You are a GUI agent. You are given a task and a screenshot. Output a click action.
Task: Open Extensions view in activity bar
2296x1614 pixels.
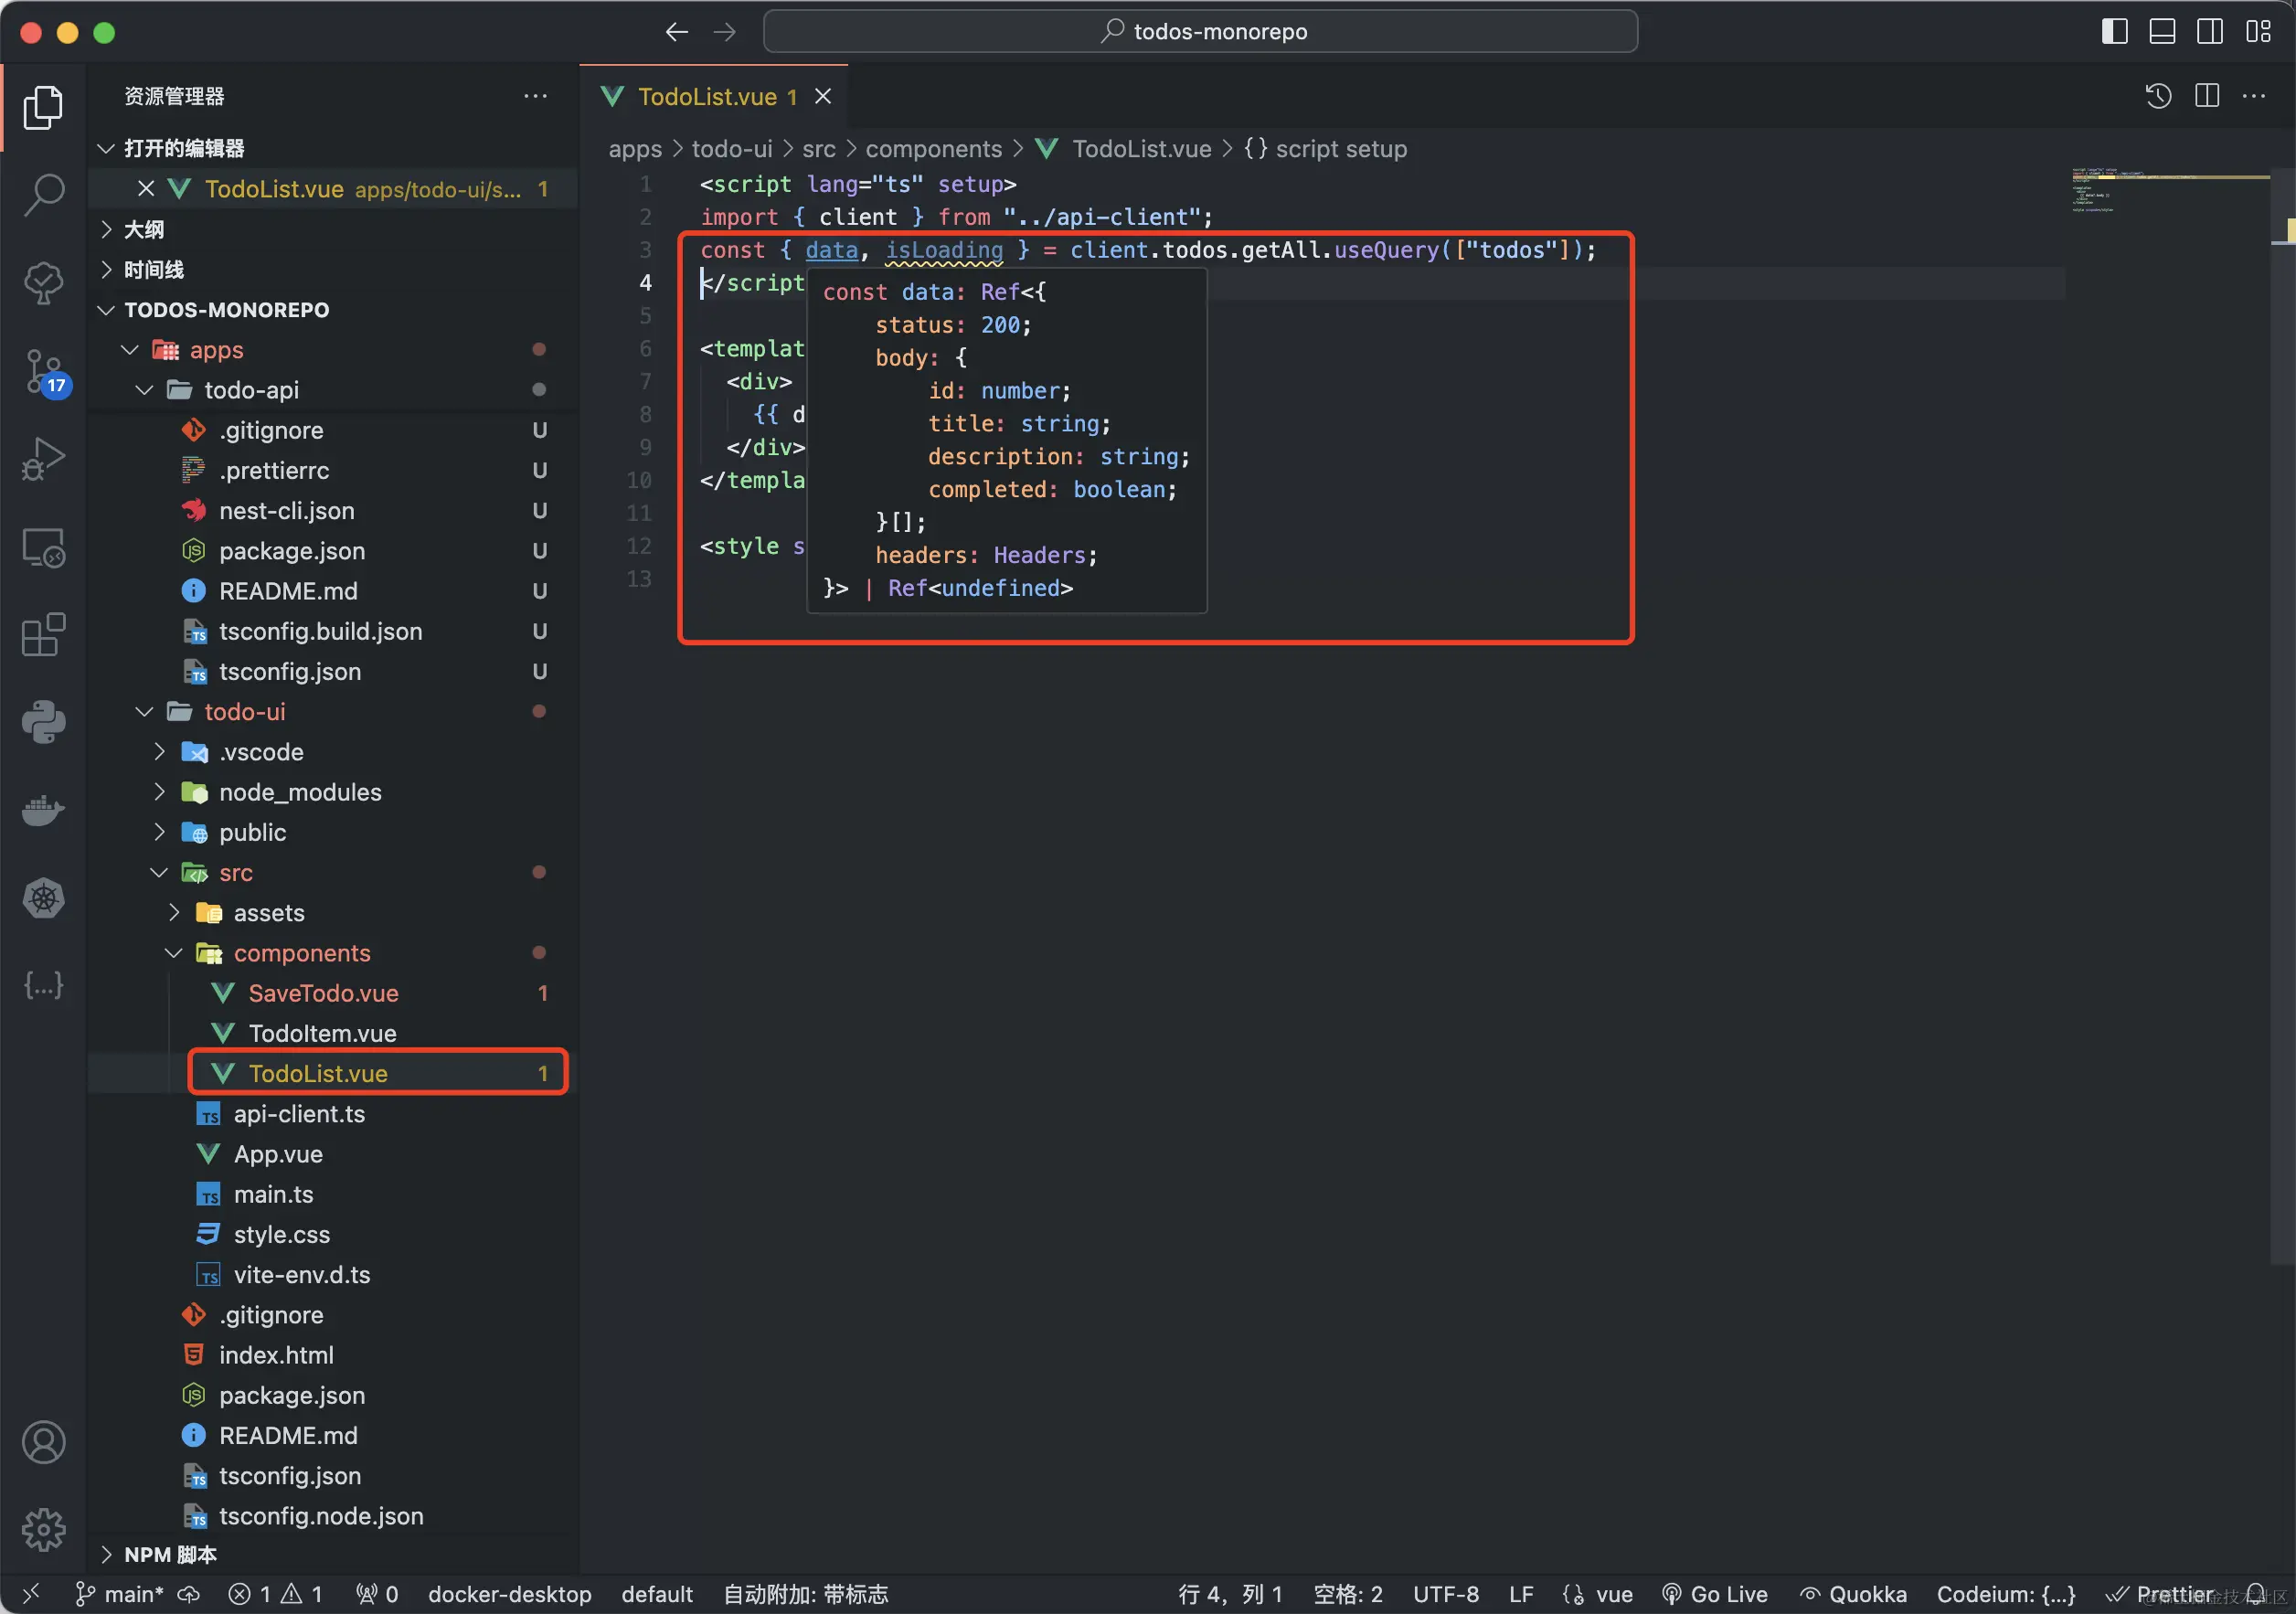pyautogui.click(x=43, y=635)
